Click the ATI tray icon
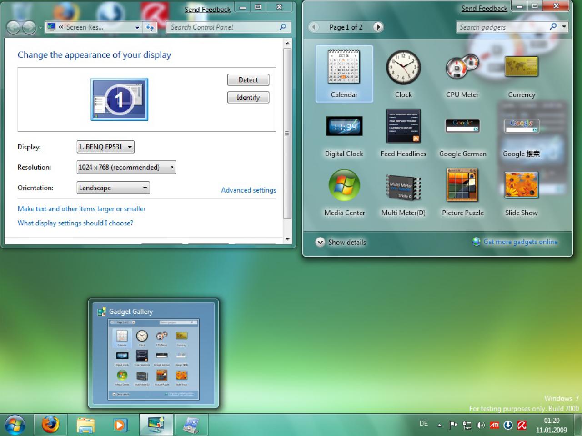 coord(494,425)
